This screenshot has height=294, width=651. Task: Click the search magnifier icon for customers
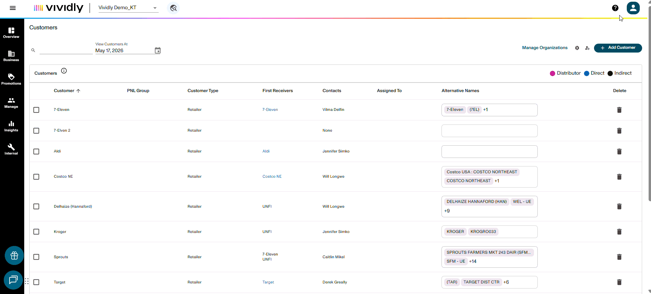33,50
